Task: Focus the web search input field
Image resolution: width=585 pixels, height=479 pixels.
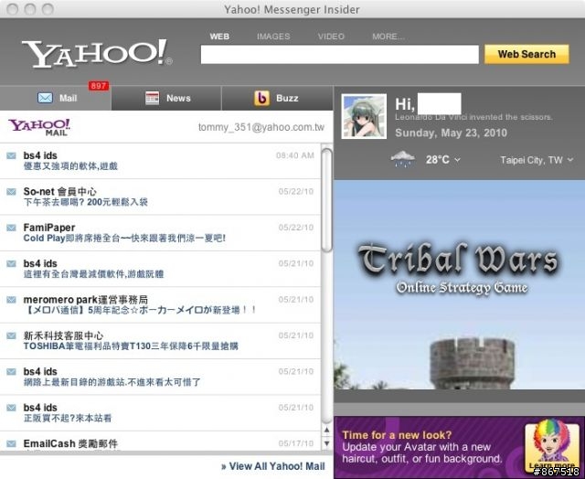Action: [x=339, y=55]
